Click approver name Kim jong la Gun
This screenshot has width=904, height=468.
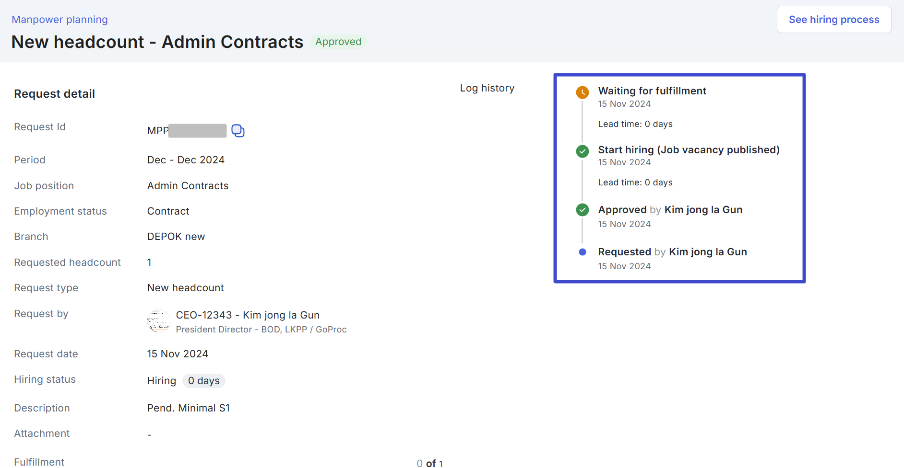(703, 210)
